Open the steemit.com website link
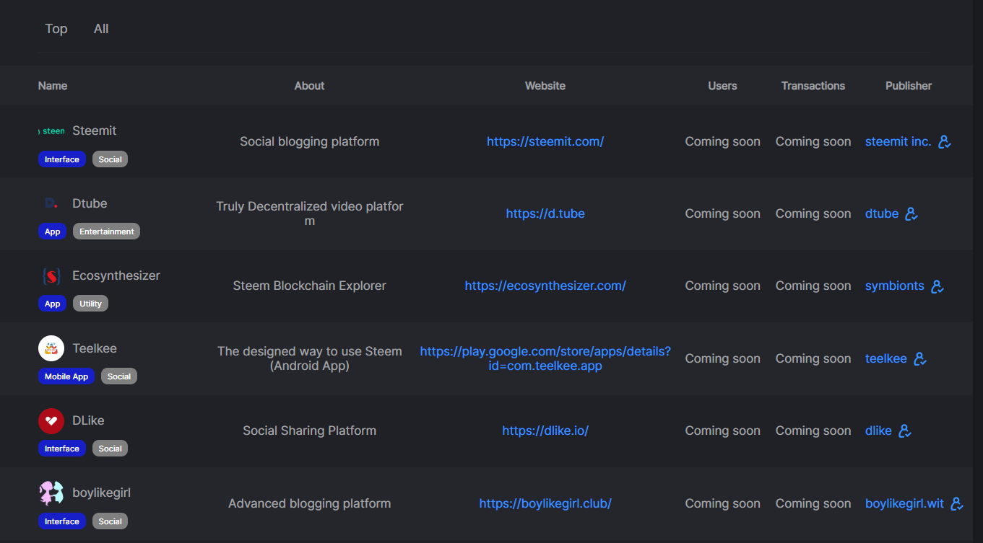This screenshot has height=543, width=983. point(545,141)
